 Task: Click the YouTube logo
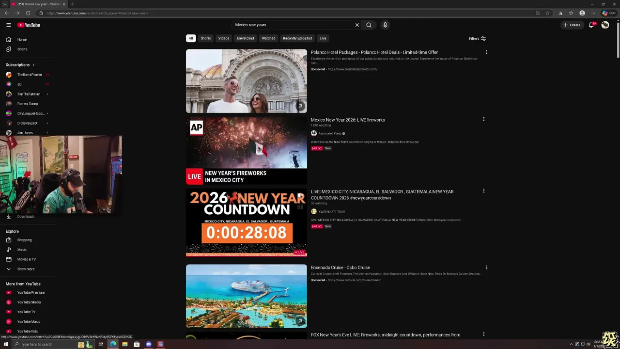29,25
